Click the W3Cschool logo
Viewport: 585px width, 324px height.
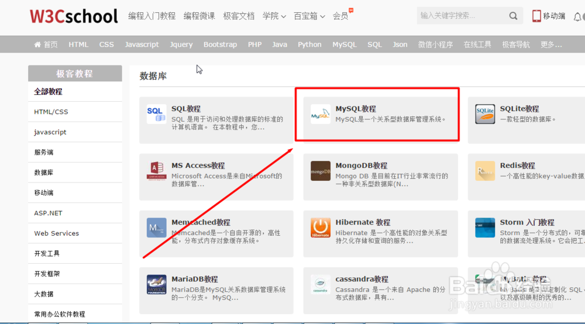[x=74, y=16]
